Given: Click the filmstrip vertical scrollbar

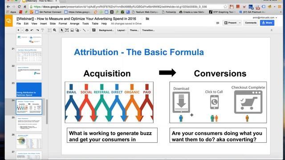Looking at the screenshot, I should 47,112.
